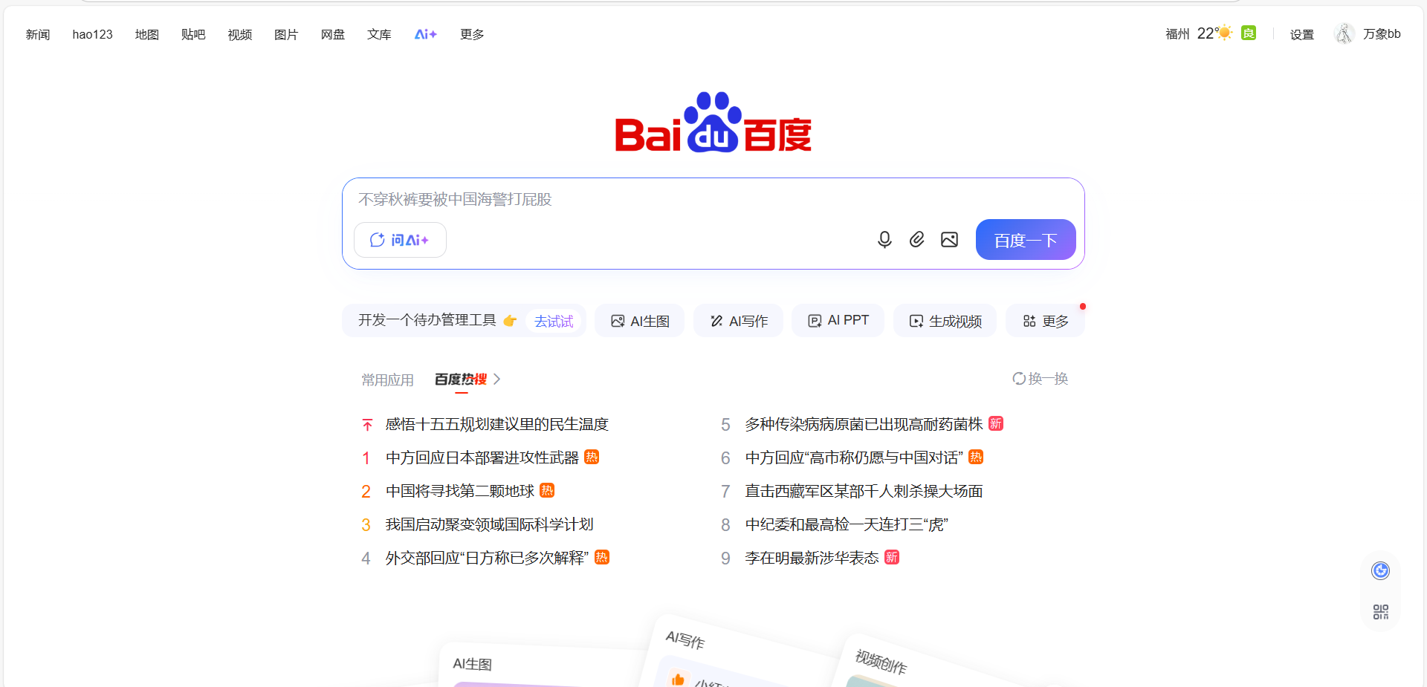Click 换一换 to refresh hot searches

[1048, 379]
